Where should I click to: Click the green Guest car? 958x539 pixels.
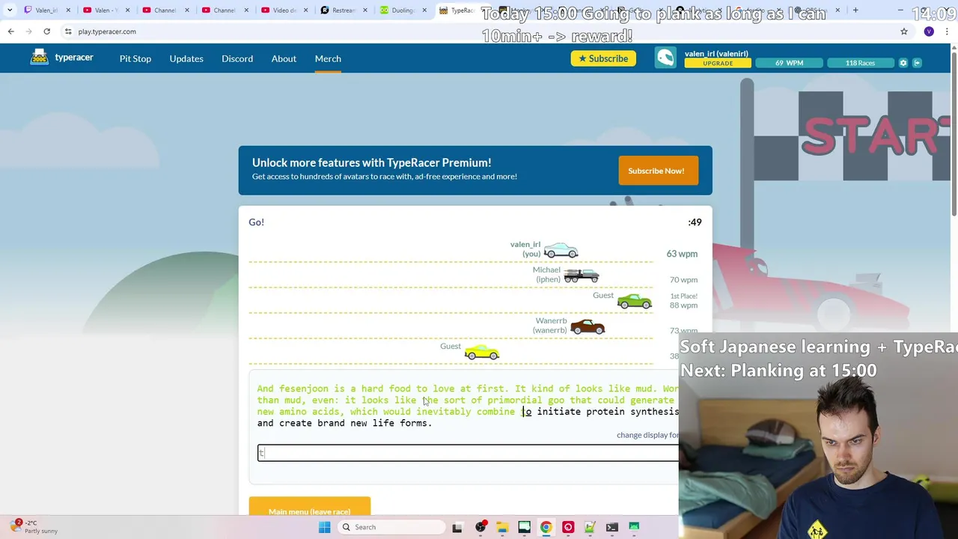coord(635,300)
